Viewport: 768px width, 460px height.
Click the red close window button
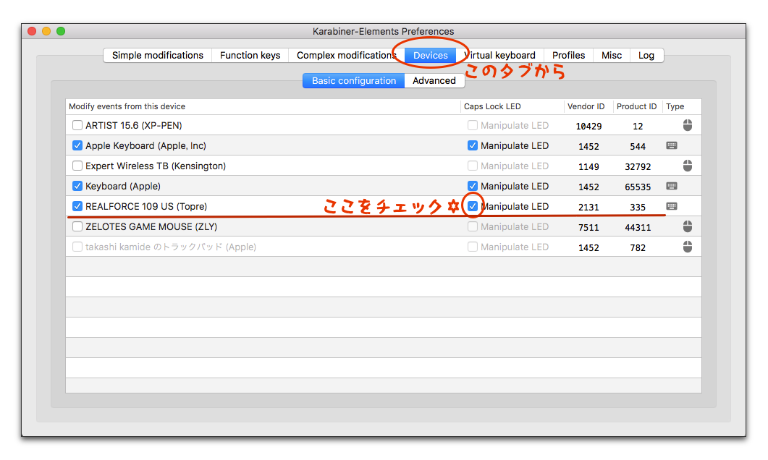coord(33,31)
